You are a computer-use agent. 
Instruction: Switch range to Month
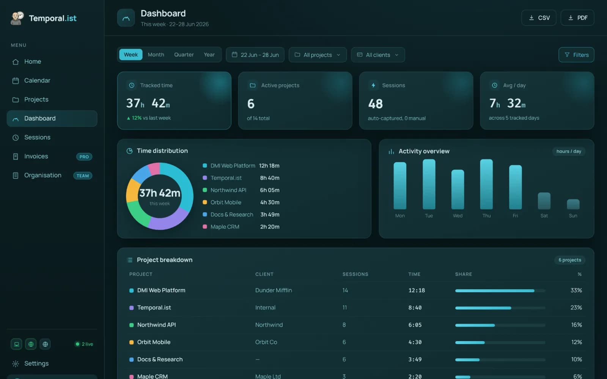(x=156, y=55)
